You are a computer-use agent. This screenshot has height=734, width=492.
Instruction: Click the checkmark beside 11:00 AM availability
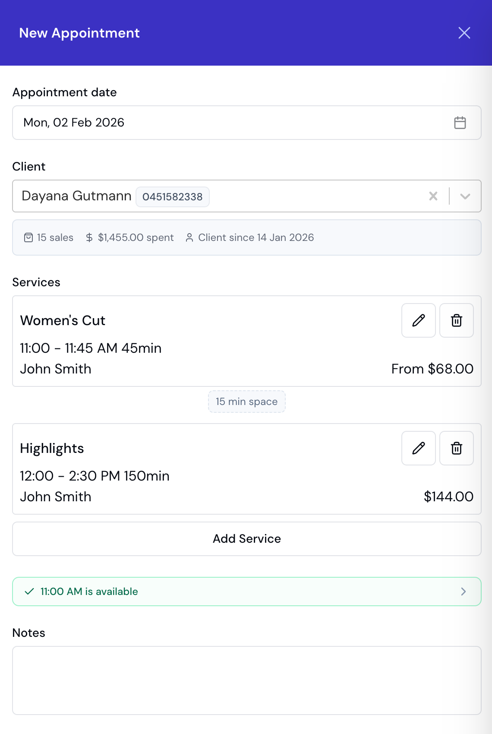(29, 592)
